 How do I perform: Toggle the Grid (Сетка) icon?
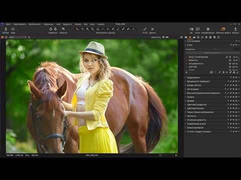click(x=197, y=29)
